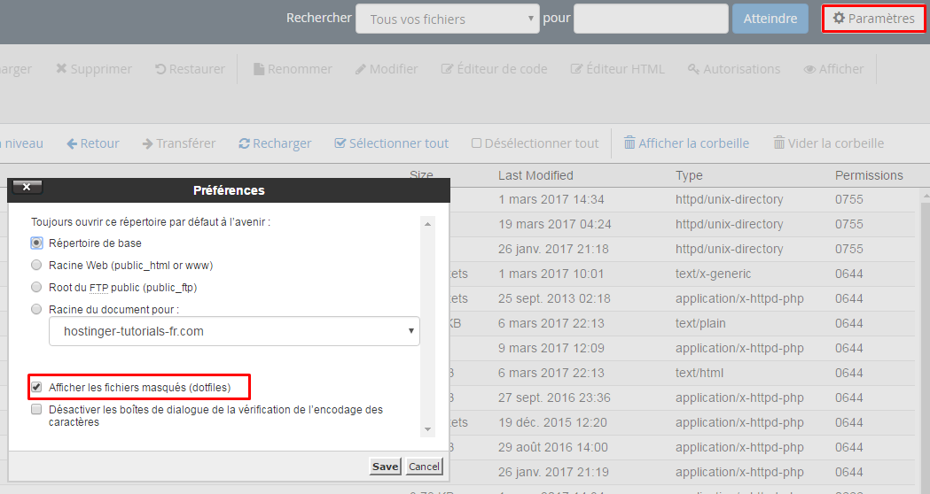Click the text/plain type cell
Screen dimensions: 930x494
click(x=700, y=323)
